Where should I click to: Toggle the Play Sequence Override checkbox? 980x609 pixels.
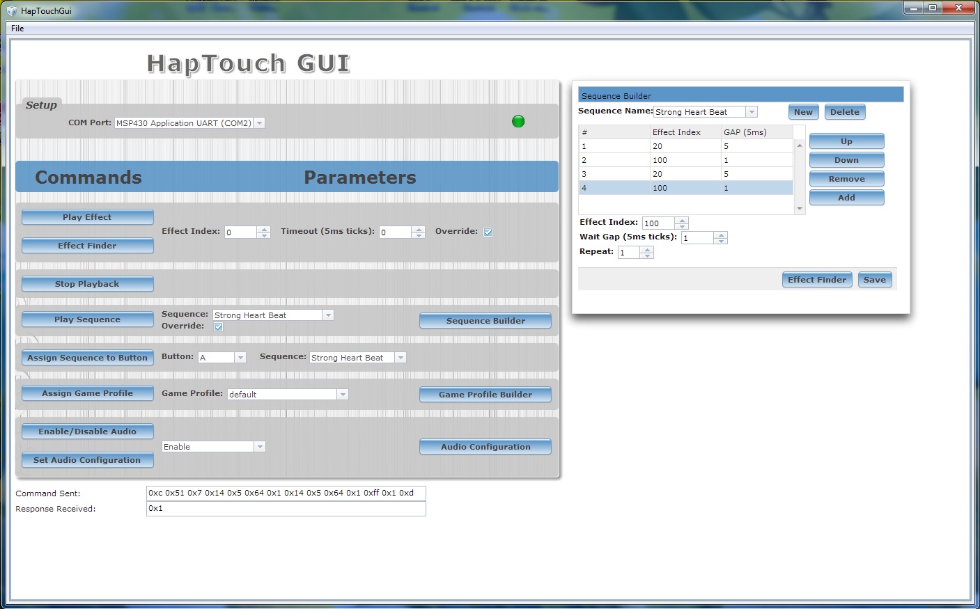(218, 326)
